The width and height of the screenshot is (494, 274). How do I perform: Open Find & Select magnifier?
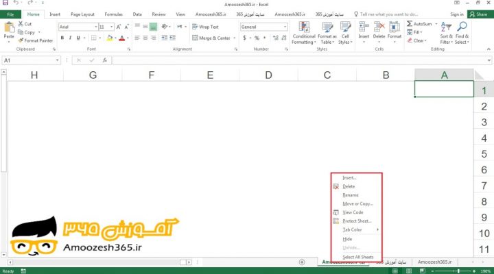tap(462, 33)
